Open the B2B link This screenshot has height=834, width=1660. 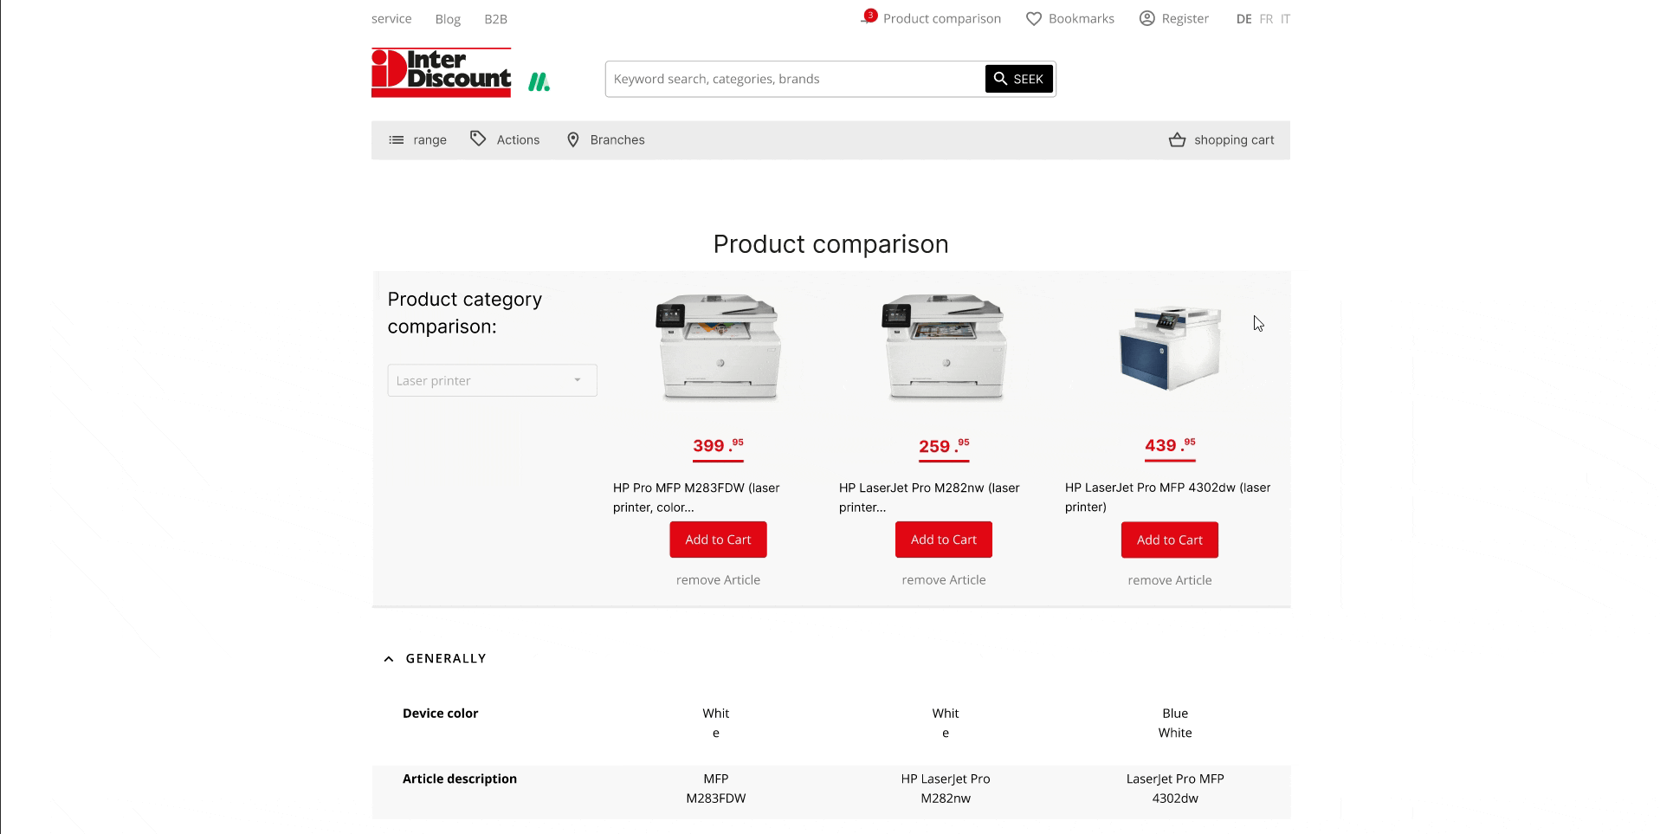[495, 19]
